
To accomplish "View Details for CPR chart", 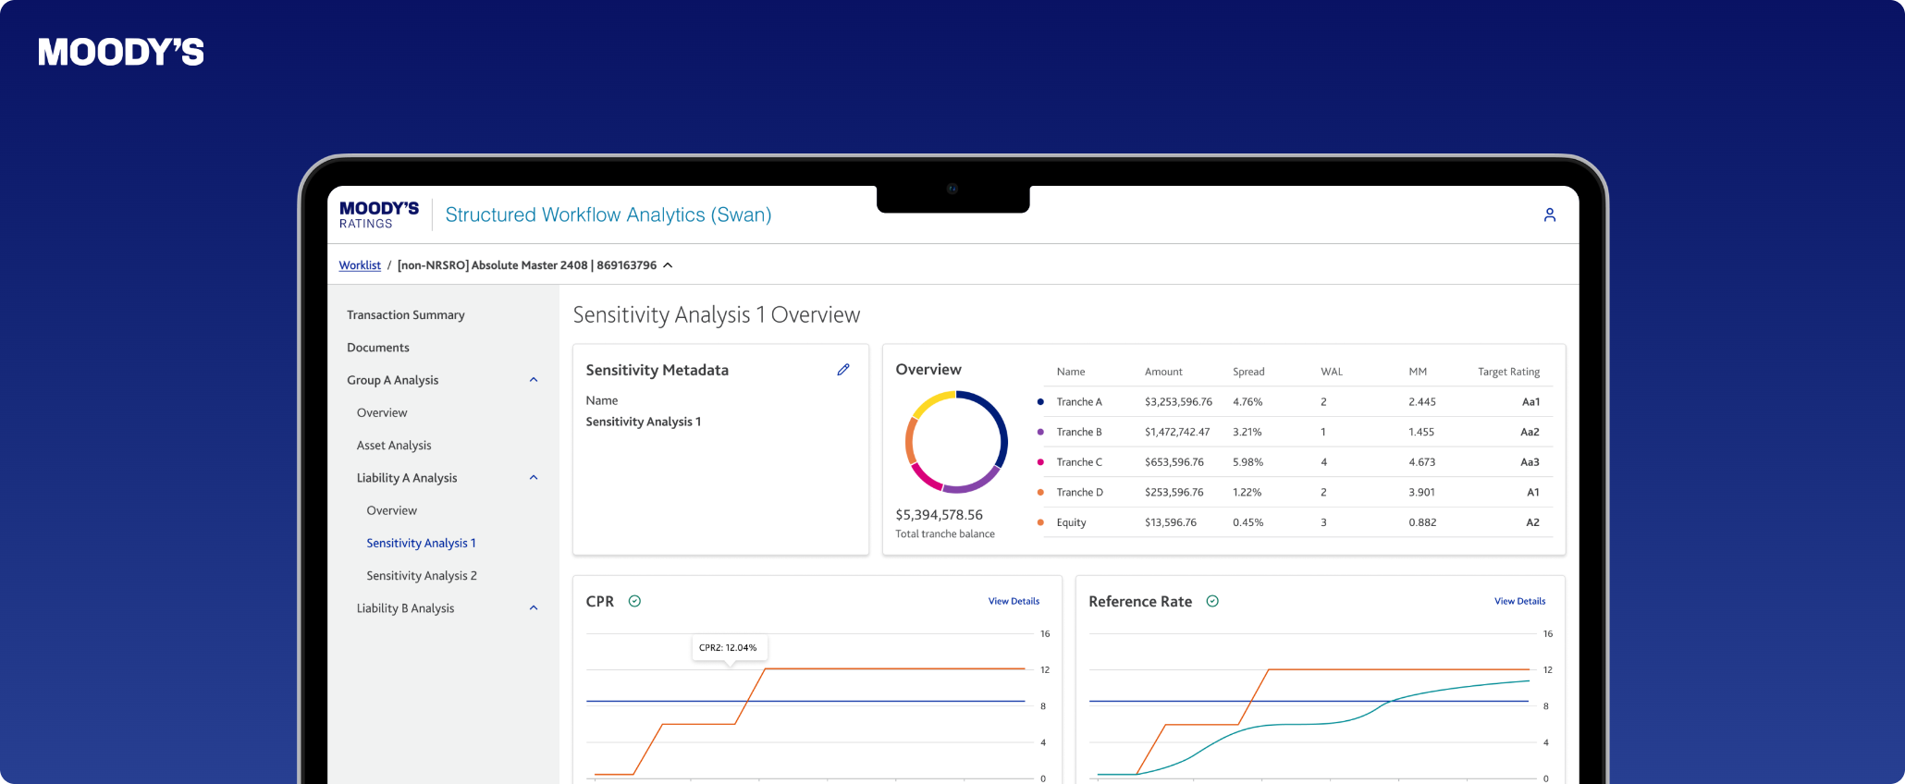I will tap(1014, 601).
